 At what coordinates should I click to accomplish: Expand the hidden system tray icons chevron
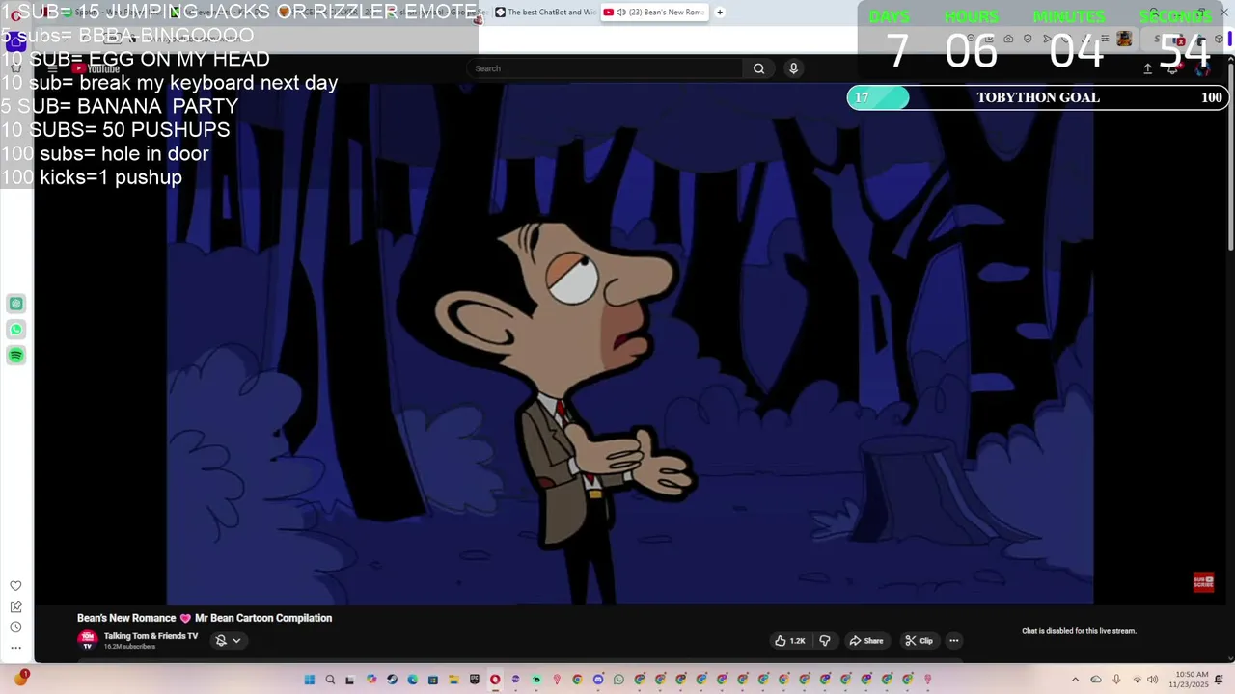tap(1076, 680)
